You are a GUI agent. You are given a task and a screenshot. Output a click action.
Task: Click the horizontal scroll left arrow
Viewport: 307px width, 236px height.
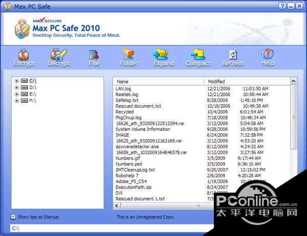(x=117, y=205)
